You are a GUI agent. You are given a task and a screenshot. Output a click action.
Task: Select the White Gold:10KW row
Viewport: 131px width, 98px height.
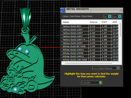tap(90, 53)
